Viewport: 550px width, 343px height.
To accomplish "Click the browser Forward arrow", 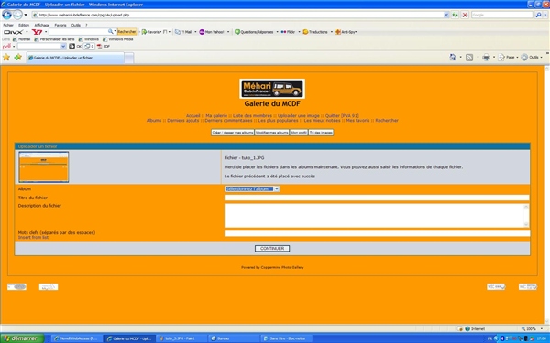I will coord(17,15).
